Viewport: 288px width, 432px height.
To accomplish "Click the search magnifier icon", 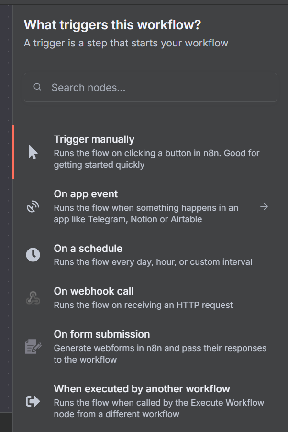I will tap(37, 87).
